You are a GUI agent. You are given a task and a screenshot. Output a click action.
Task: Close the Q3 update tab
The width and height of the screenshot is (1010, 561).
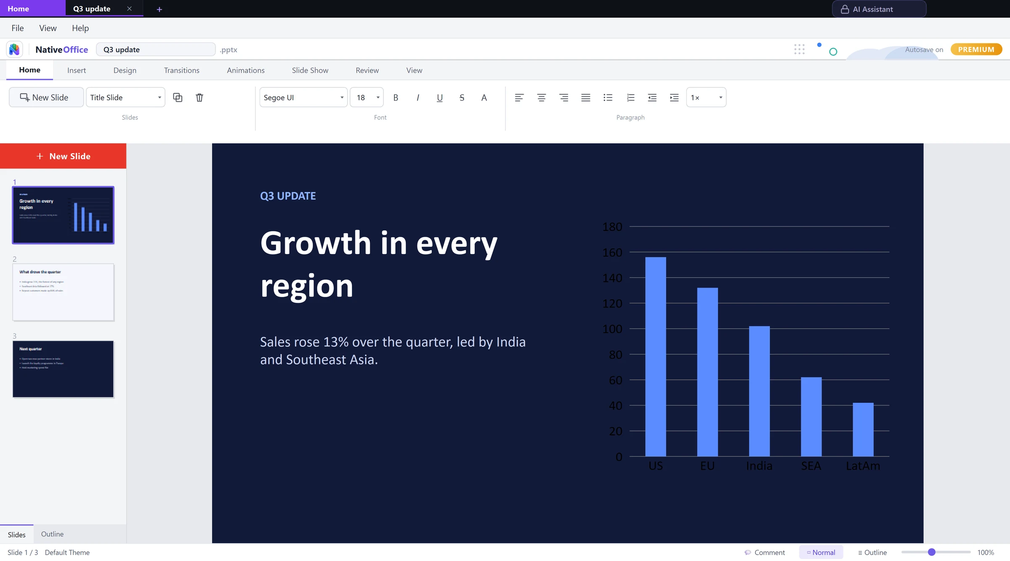(129, 9)
